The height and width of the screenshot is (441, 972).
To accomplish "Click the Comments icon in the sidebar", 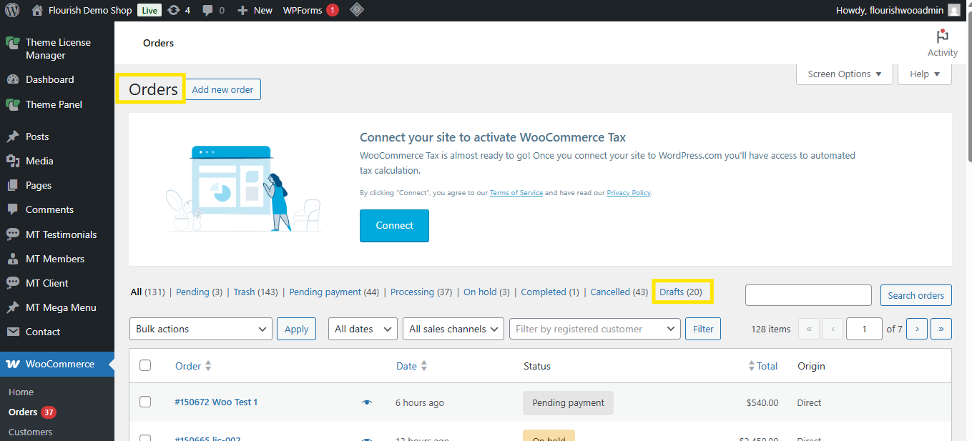I will coord(13,210).
